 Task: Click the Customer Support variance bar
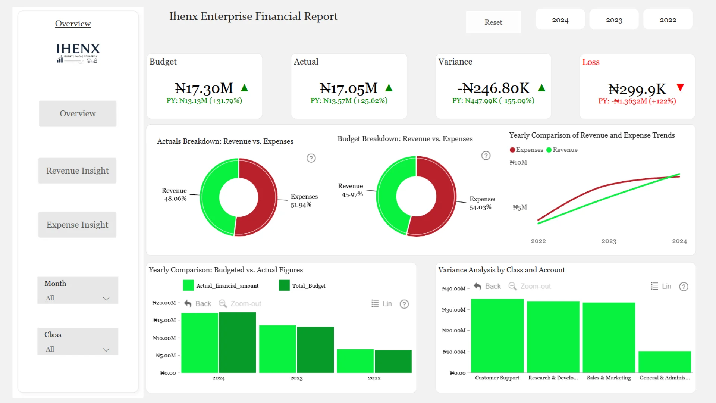tap(497, 336)
